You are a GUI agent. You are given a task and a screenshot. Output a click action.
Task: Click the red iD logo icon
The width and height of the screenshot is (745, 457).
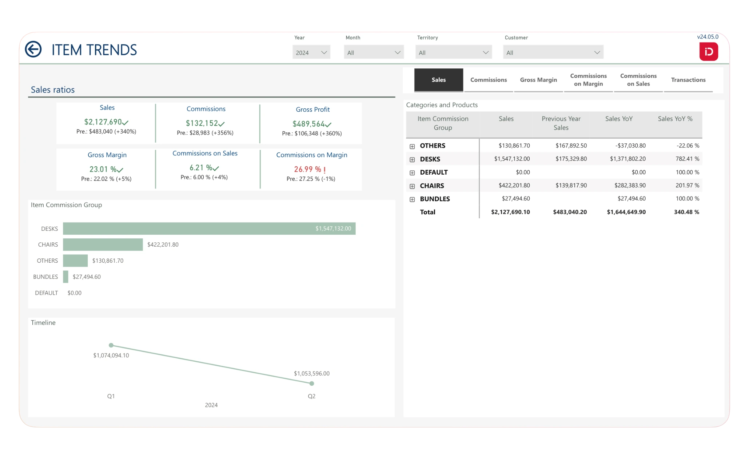coord(708,52)
